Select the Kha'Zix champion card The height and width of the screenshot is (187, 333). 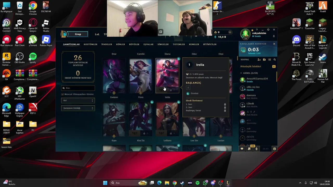pos(141,119)
